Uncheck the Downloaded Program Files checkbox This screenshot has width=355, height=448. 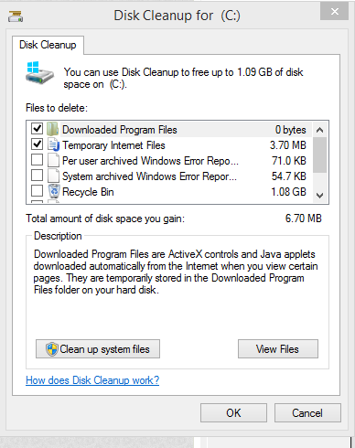[x=37, y=129]
